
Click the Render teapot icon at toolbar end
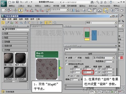(x=122, y=10)
